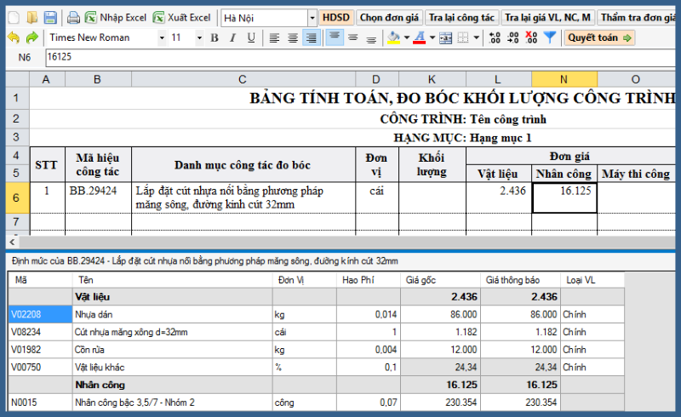This screenshot has width=681, height=417.
Task: Select material code V02208
Action: (40, 315)
